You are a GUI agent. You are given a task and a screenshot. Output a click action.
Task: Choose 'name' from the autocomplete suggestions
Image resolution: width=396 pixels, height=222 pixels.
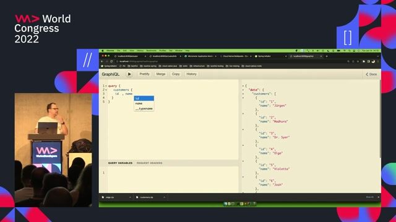144,104
